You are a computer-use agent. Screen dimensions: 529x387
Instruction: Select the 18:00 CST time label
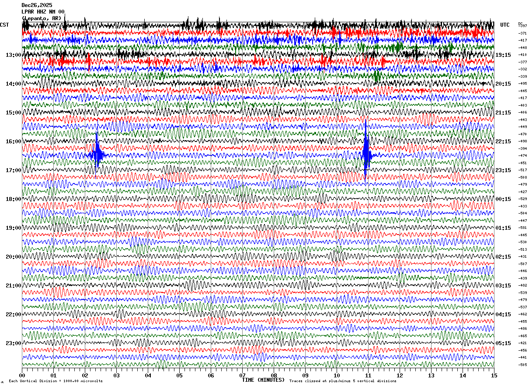pos(14,199)
